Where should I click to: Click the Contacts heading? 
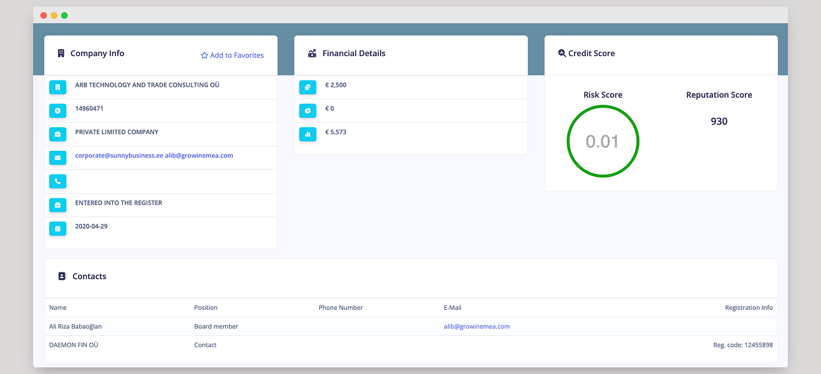[89, 276]
